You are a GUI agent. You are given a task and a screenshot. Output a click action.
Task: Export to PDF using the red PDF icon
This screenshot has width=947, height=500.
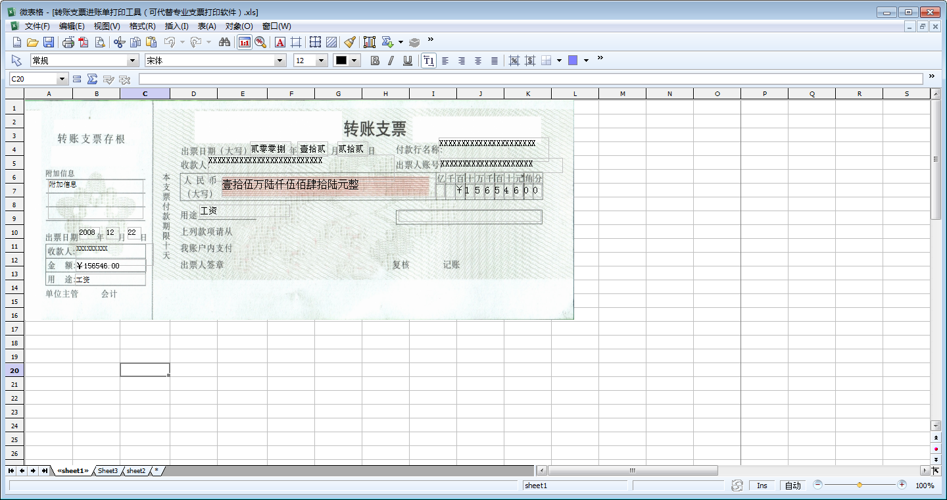click(x=84, y=42)
